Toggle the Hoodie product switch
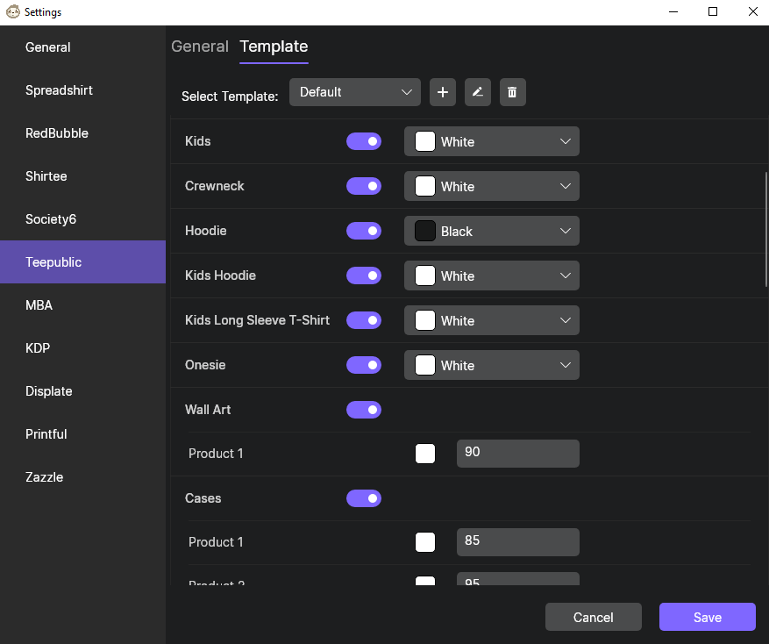The image size is (769, 644). pos(363,231)
